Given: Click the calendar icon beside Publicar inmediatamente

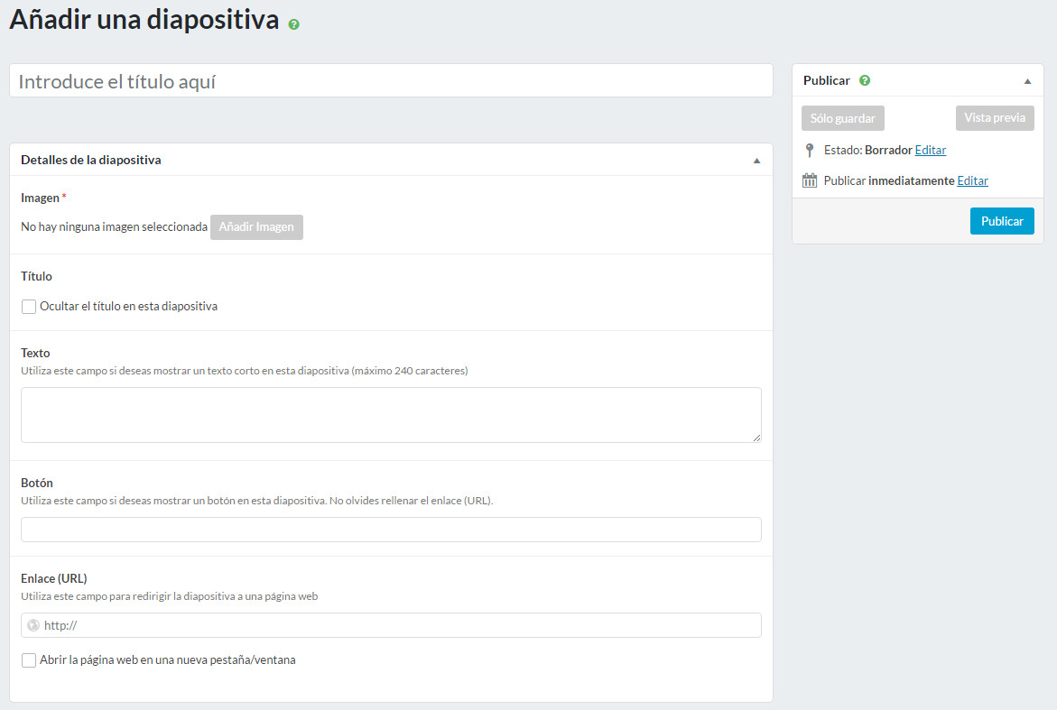Looking at the screenshot, I should pos(810,180).
